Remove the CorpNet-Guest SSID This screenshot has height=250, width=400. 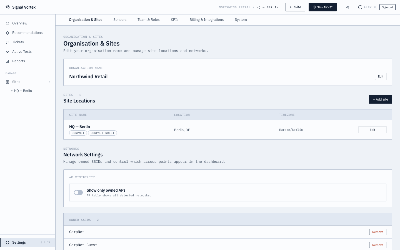click(x=378, y=245)
